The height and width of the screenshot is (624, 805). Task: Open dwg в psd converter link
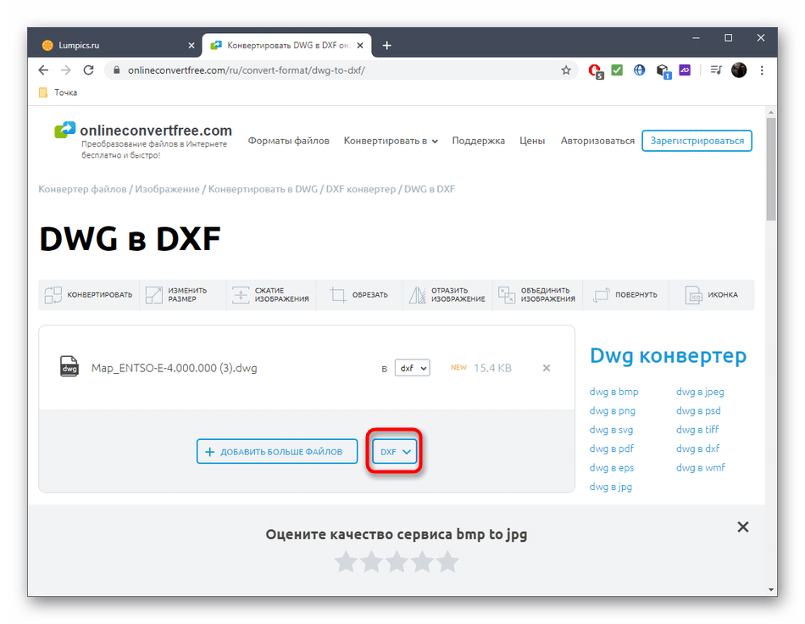(x=698, y=411)
